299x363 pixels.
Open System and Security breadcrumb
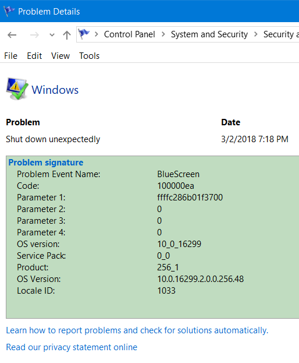(209, 34)
